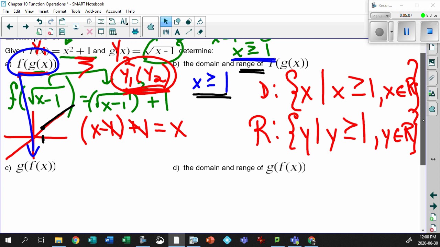Open the screen capture camera tool

pyautogui.click(x=101, y=22)
